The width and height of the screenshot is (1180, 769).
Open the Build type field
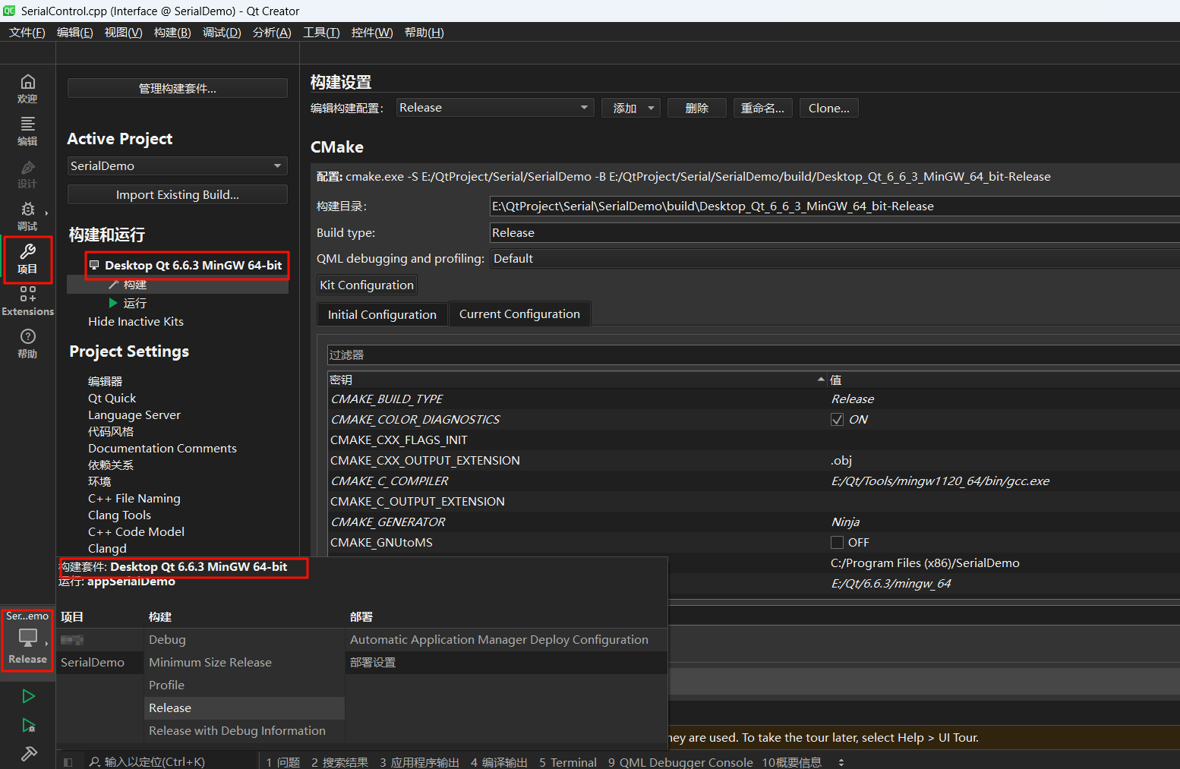[835, 233]
